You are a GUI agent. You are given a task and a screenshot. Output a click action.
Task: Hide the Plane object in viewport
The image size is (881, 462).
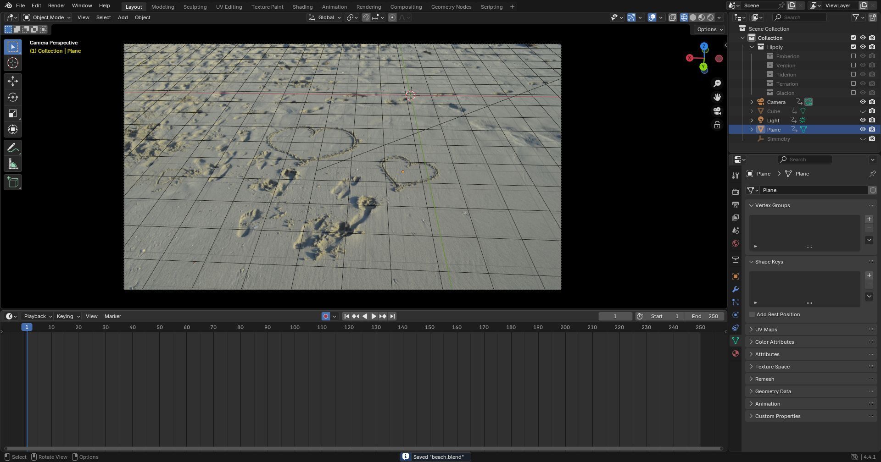863,129
